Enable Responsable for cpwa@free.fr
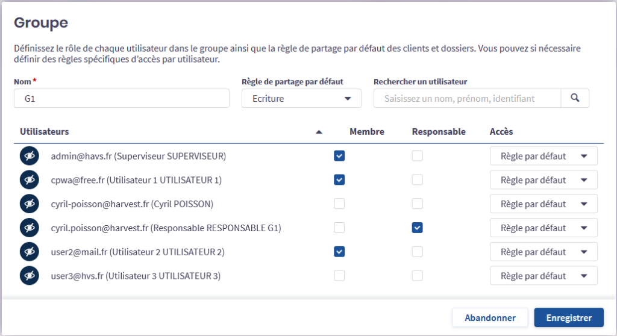Viewport: 617px width, 336px height. (x=417, y=180)
